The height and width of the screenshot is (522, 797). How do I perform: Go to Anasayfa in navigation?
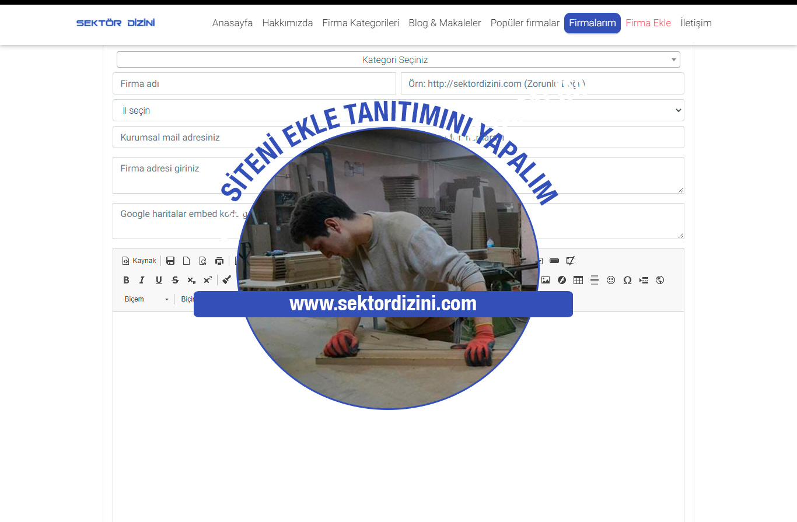pos(232,23)
